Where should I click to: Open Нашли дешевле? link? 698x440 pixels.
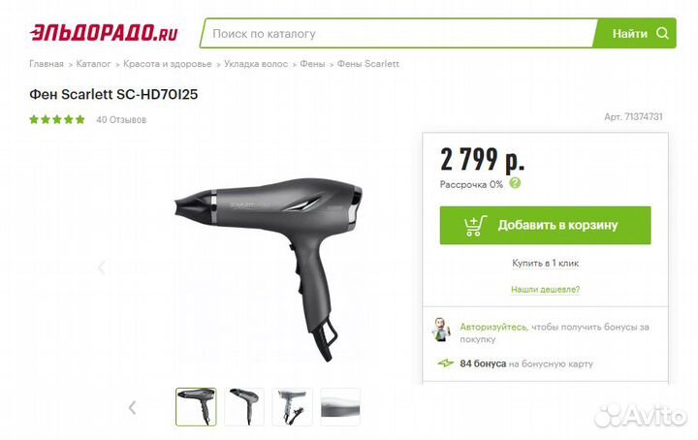pyautogui.click(x=545, y=289)
